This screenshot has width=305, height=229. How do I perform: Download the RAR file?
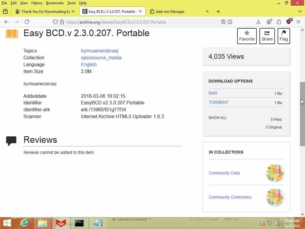(x=213, y=93)
